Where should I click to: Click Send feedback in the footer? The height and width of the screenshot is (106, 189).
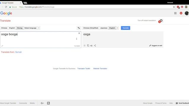182,103
